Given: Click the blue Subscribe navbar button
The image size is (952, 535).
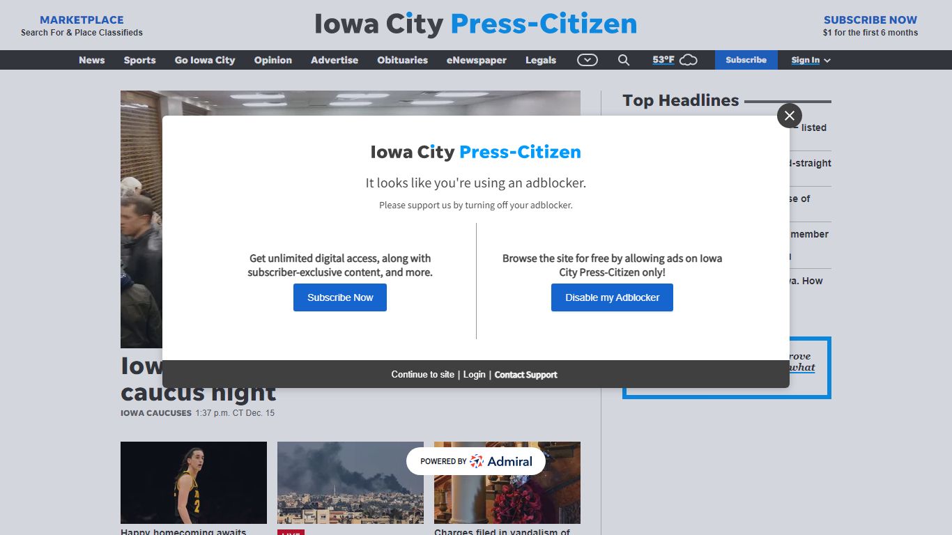Looking at the screenshot, I should [746, 60].
